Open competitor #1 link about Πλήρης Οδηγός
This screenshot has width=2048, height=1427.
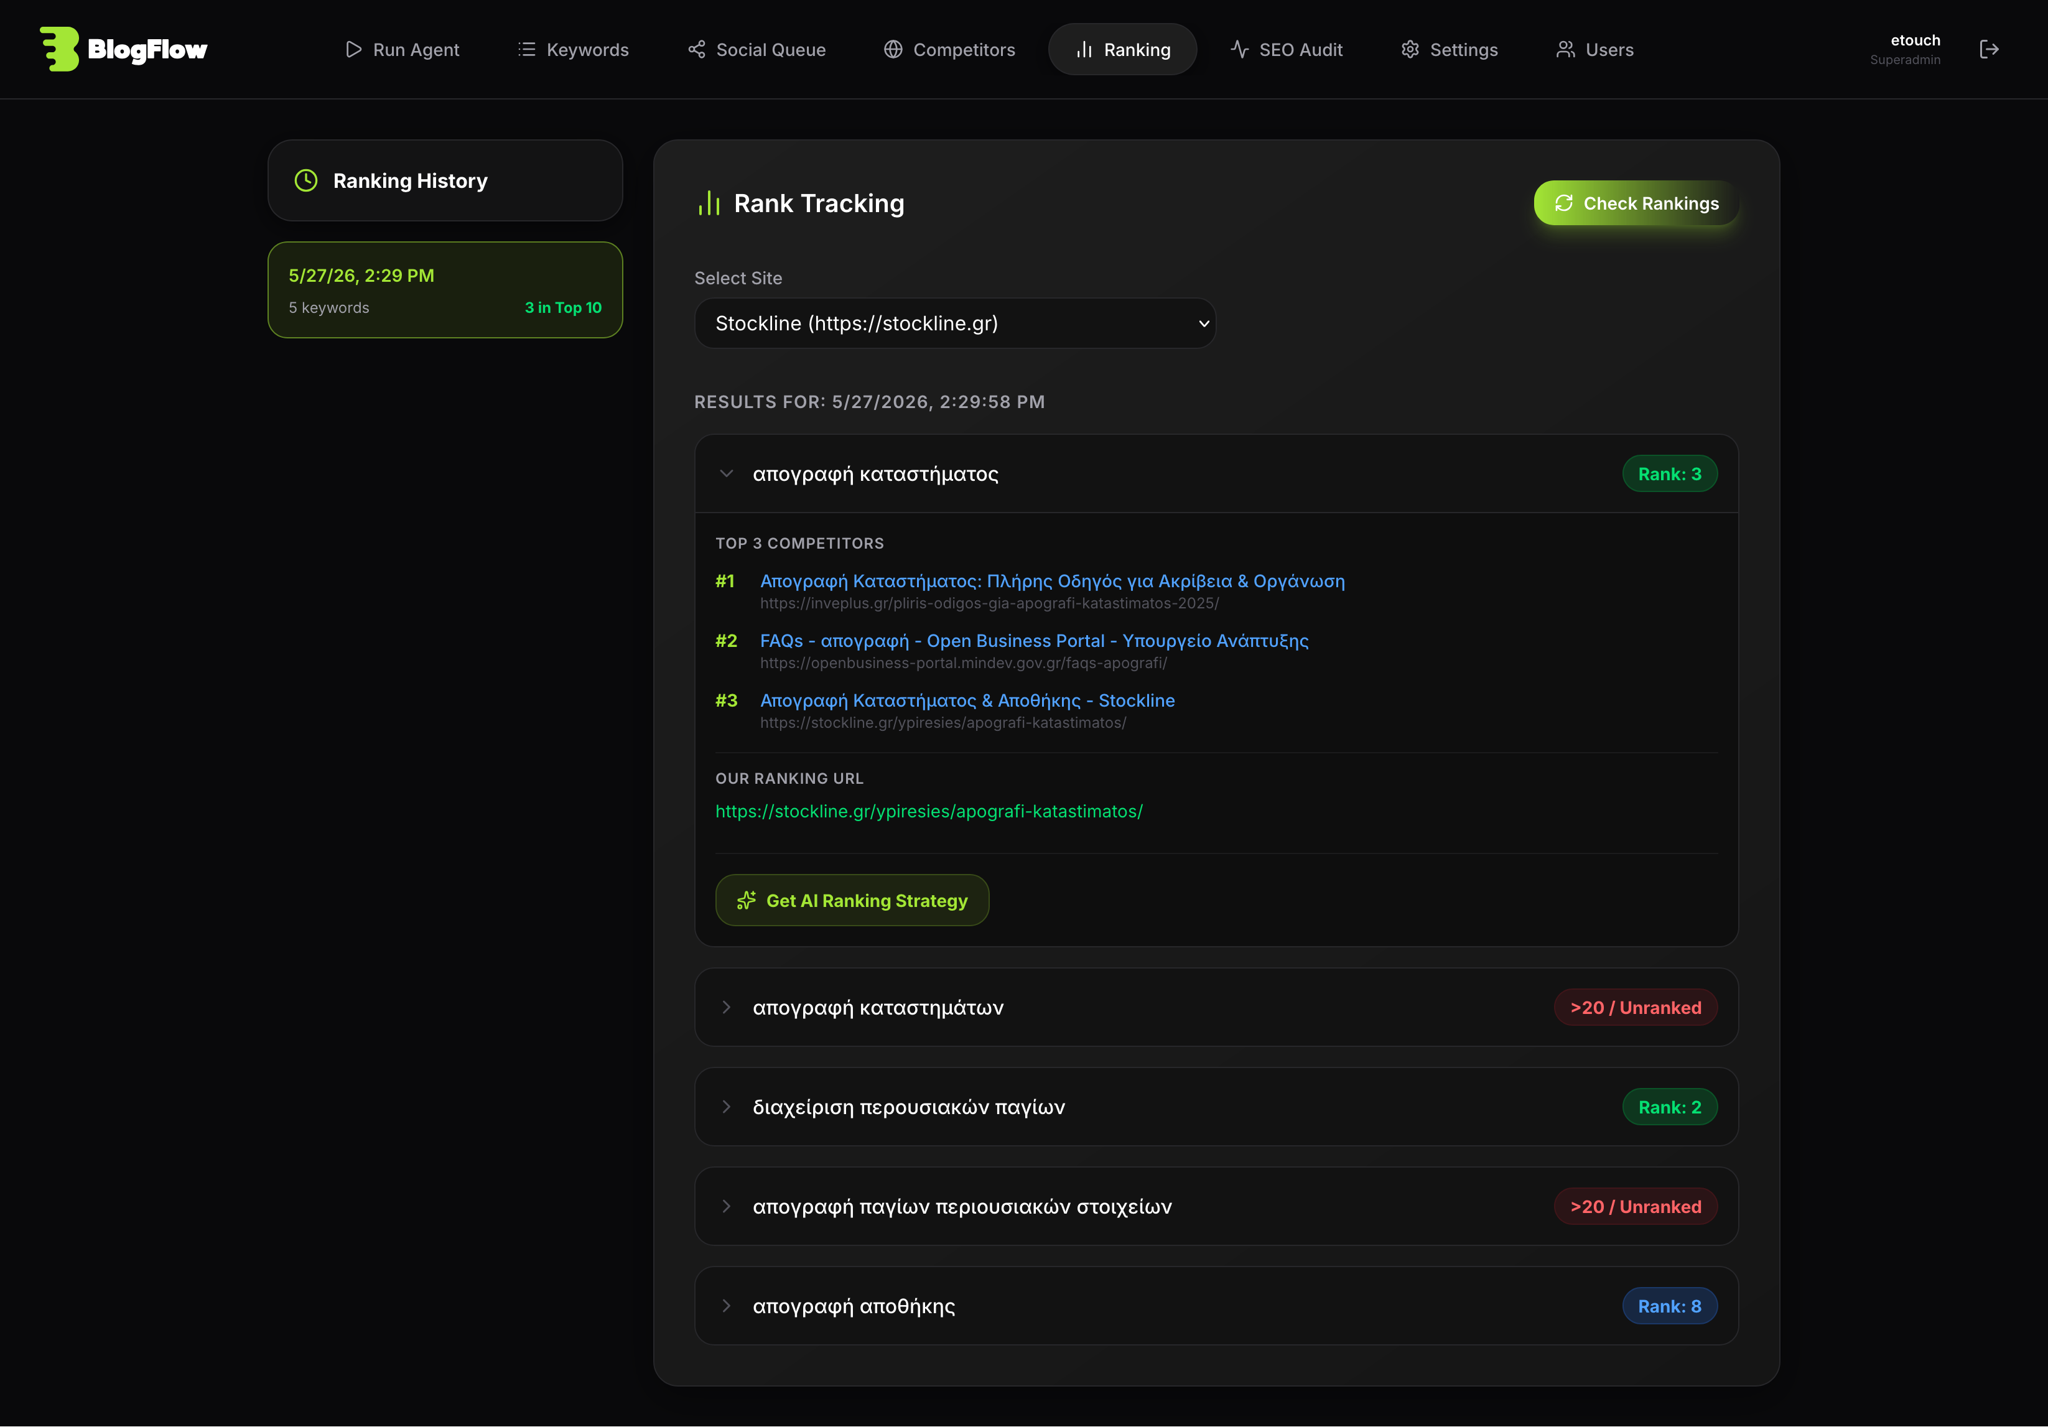pos(1051,580)
